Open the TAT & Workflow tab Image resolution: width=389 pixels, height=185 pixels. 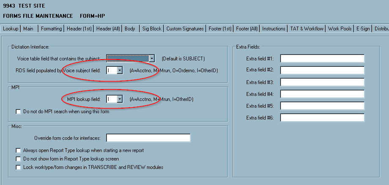307,29
